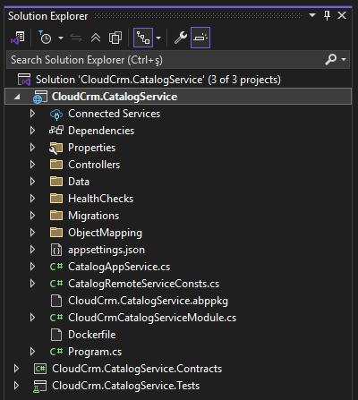Image resolution: width=358 pixels, height=400 pixels.
Task: Expand the Controllers folder
Action: 32,165
